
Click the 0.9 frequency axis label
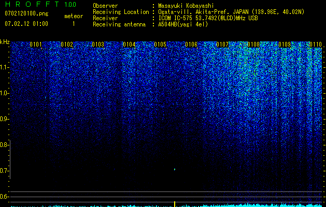pos(4,119)
